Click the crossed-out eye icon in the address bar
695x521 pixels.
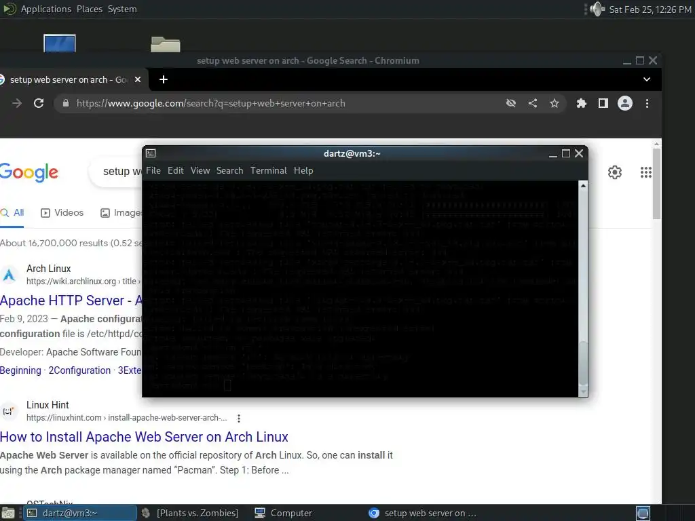(x=511, y=103)
